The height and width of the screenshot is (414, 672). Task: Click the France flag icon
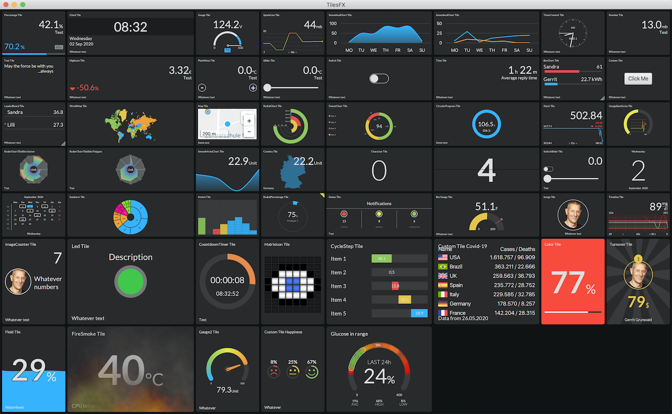pyautogui.click(x=443, y=313)
